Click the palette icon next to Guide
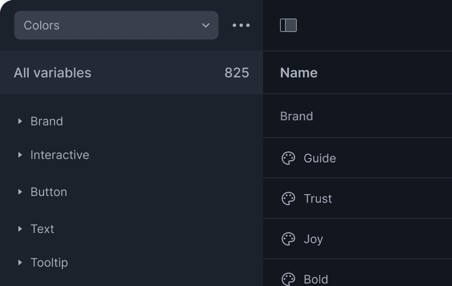 point(288,158)
